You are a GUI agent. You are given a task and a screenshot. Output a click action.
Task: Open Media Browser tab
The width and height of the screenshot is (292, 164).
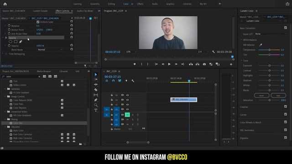coord(44,72)
